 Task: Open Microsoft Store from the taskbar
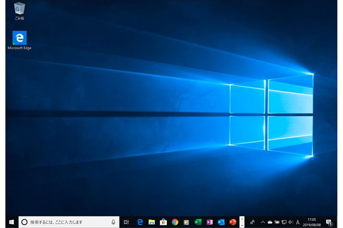pos(163,222)
